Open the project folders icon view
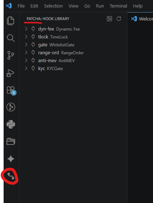Viewport: 153px width, 203px height. point(11,141)
